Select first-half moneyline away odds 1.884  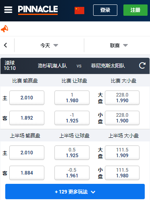click(27, 173)
